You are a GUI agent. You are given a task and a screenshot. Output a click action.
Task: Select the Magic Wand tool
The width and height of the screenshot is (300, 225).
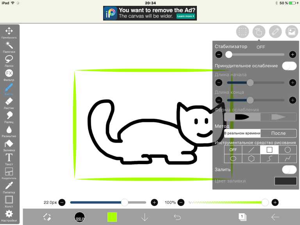[x=9, y=47]
